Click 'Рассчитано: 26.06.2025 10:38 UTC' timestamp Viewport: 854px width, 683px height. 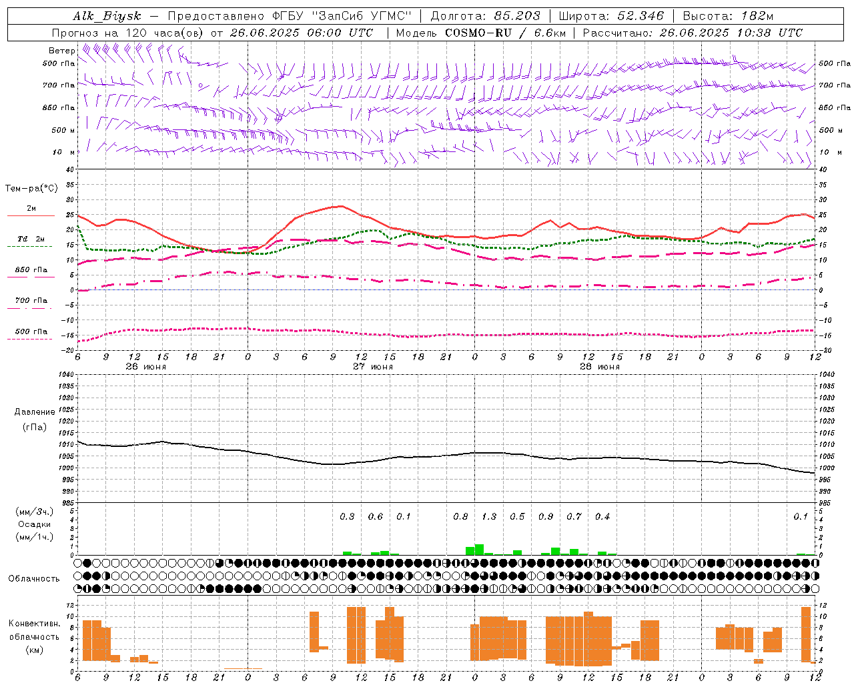click(x=693, y=33)
